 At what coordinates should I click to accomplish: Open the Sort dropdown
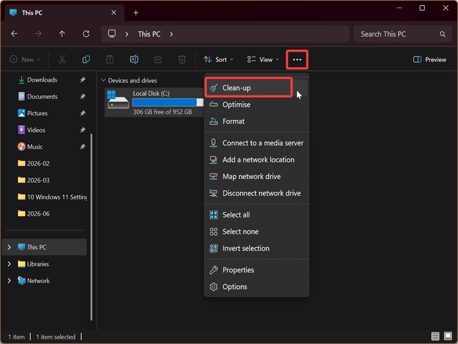pos(219,60)
